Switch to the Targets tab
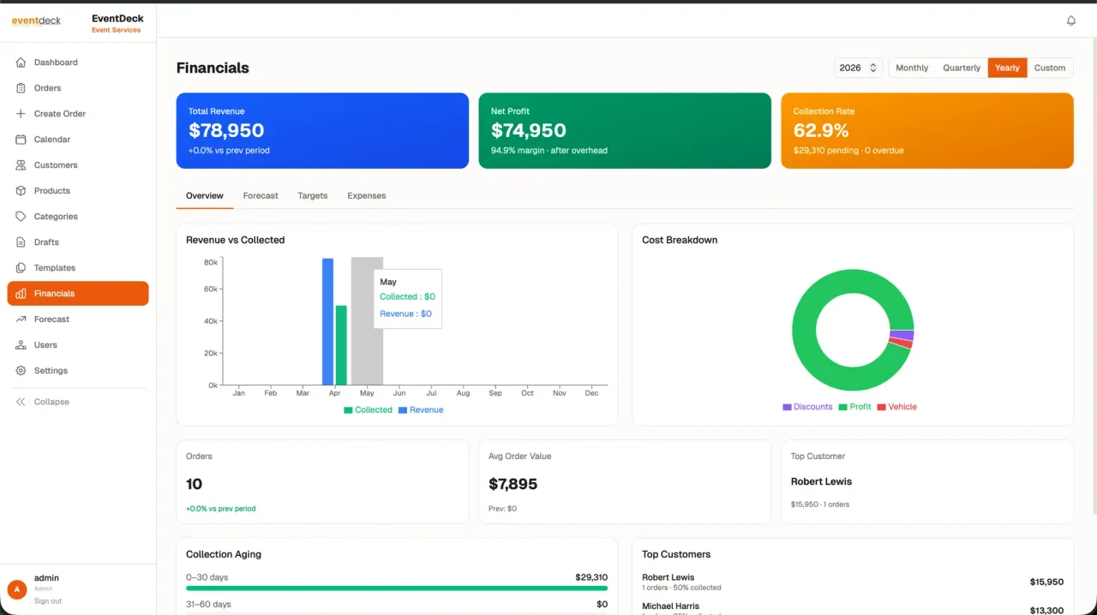 [x=313, y=196]
